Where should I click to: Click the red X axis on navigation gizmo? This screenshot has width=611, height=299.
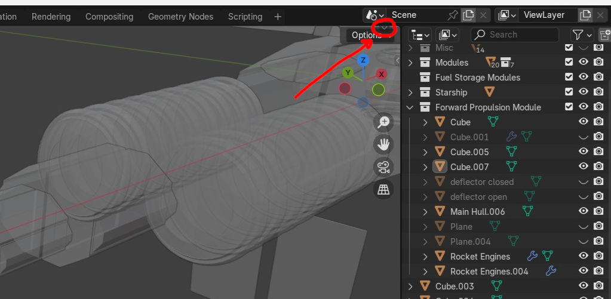coord(381,74)
